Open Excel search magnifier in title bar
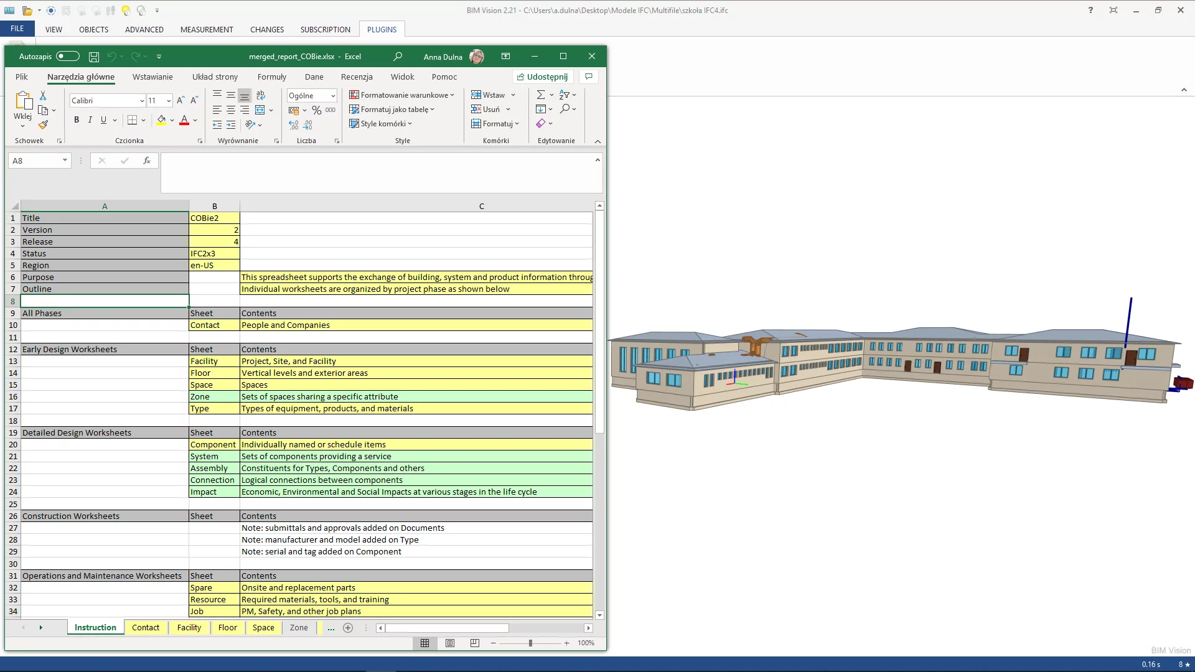Image resolution: width=1195 pixels, height=672 pixels. click(398, 57)
